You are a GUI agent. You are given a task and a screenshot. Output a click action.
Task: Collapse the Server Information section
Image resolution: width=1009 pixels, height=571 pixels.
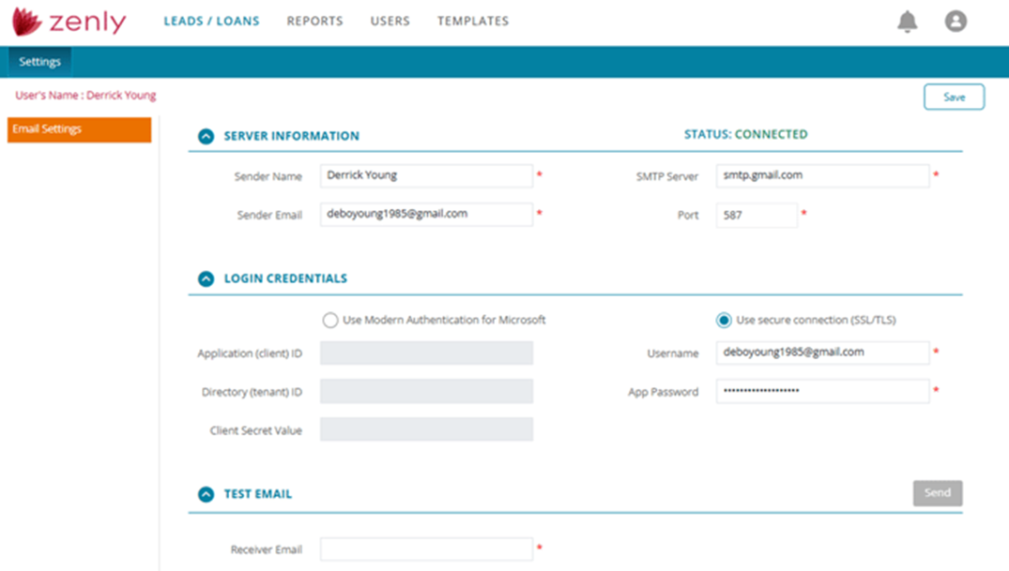tap(206, 136)
